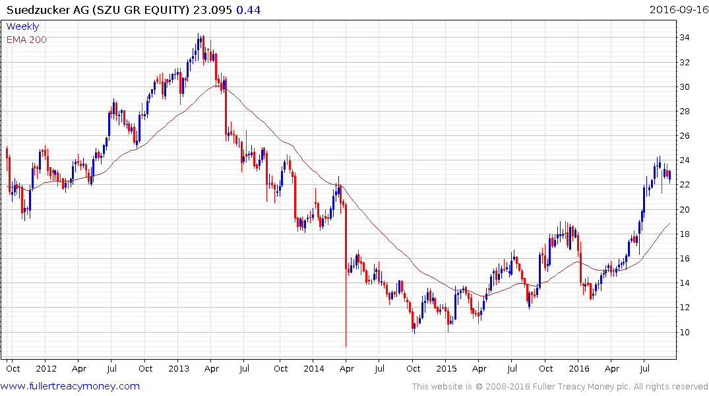The height and width of the screenshot is (396, 709).
Task: Click the 2013 year label on time axis
Action: pyautogui.click(x=179, y=368)
